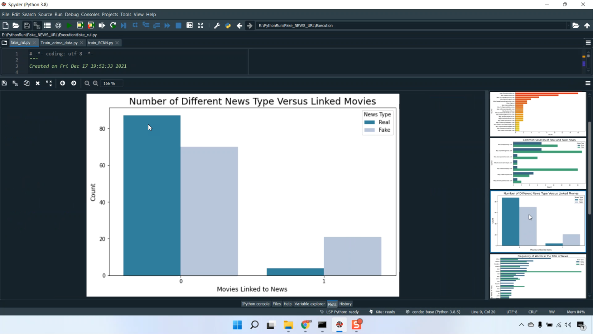Zoom in on the plot
Image resolution: width=593 pixels, height=334 pixels.
(x=96, y=83)
